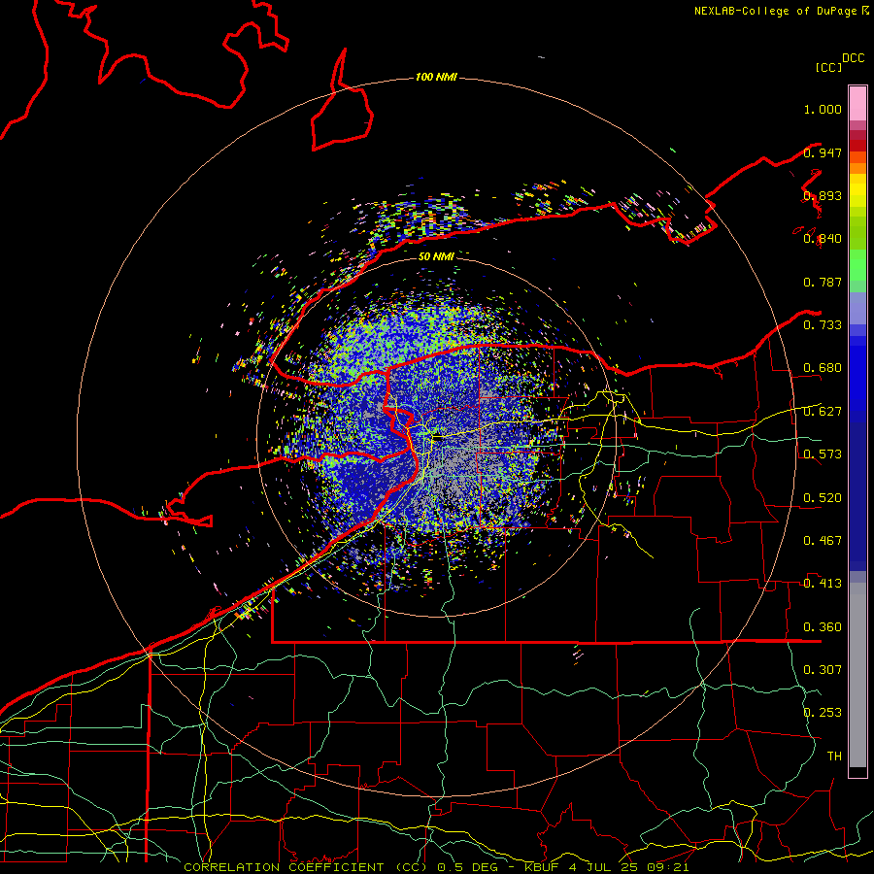
Task: Click the TH threshold label
Action: (x=834, y=756)
